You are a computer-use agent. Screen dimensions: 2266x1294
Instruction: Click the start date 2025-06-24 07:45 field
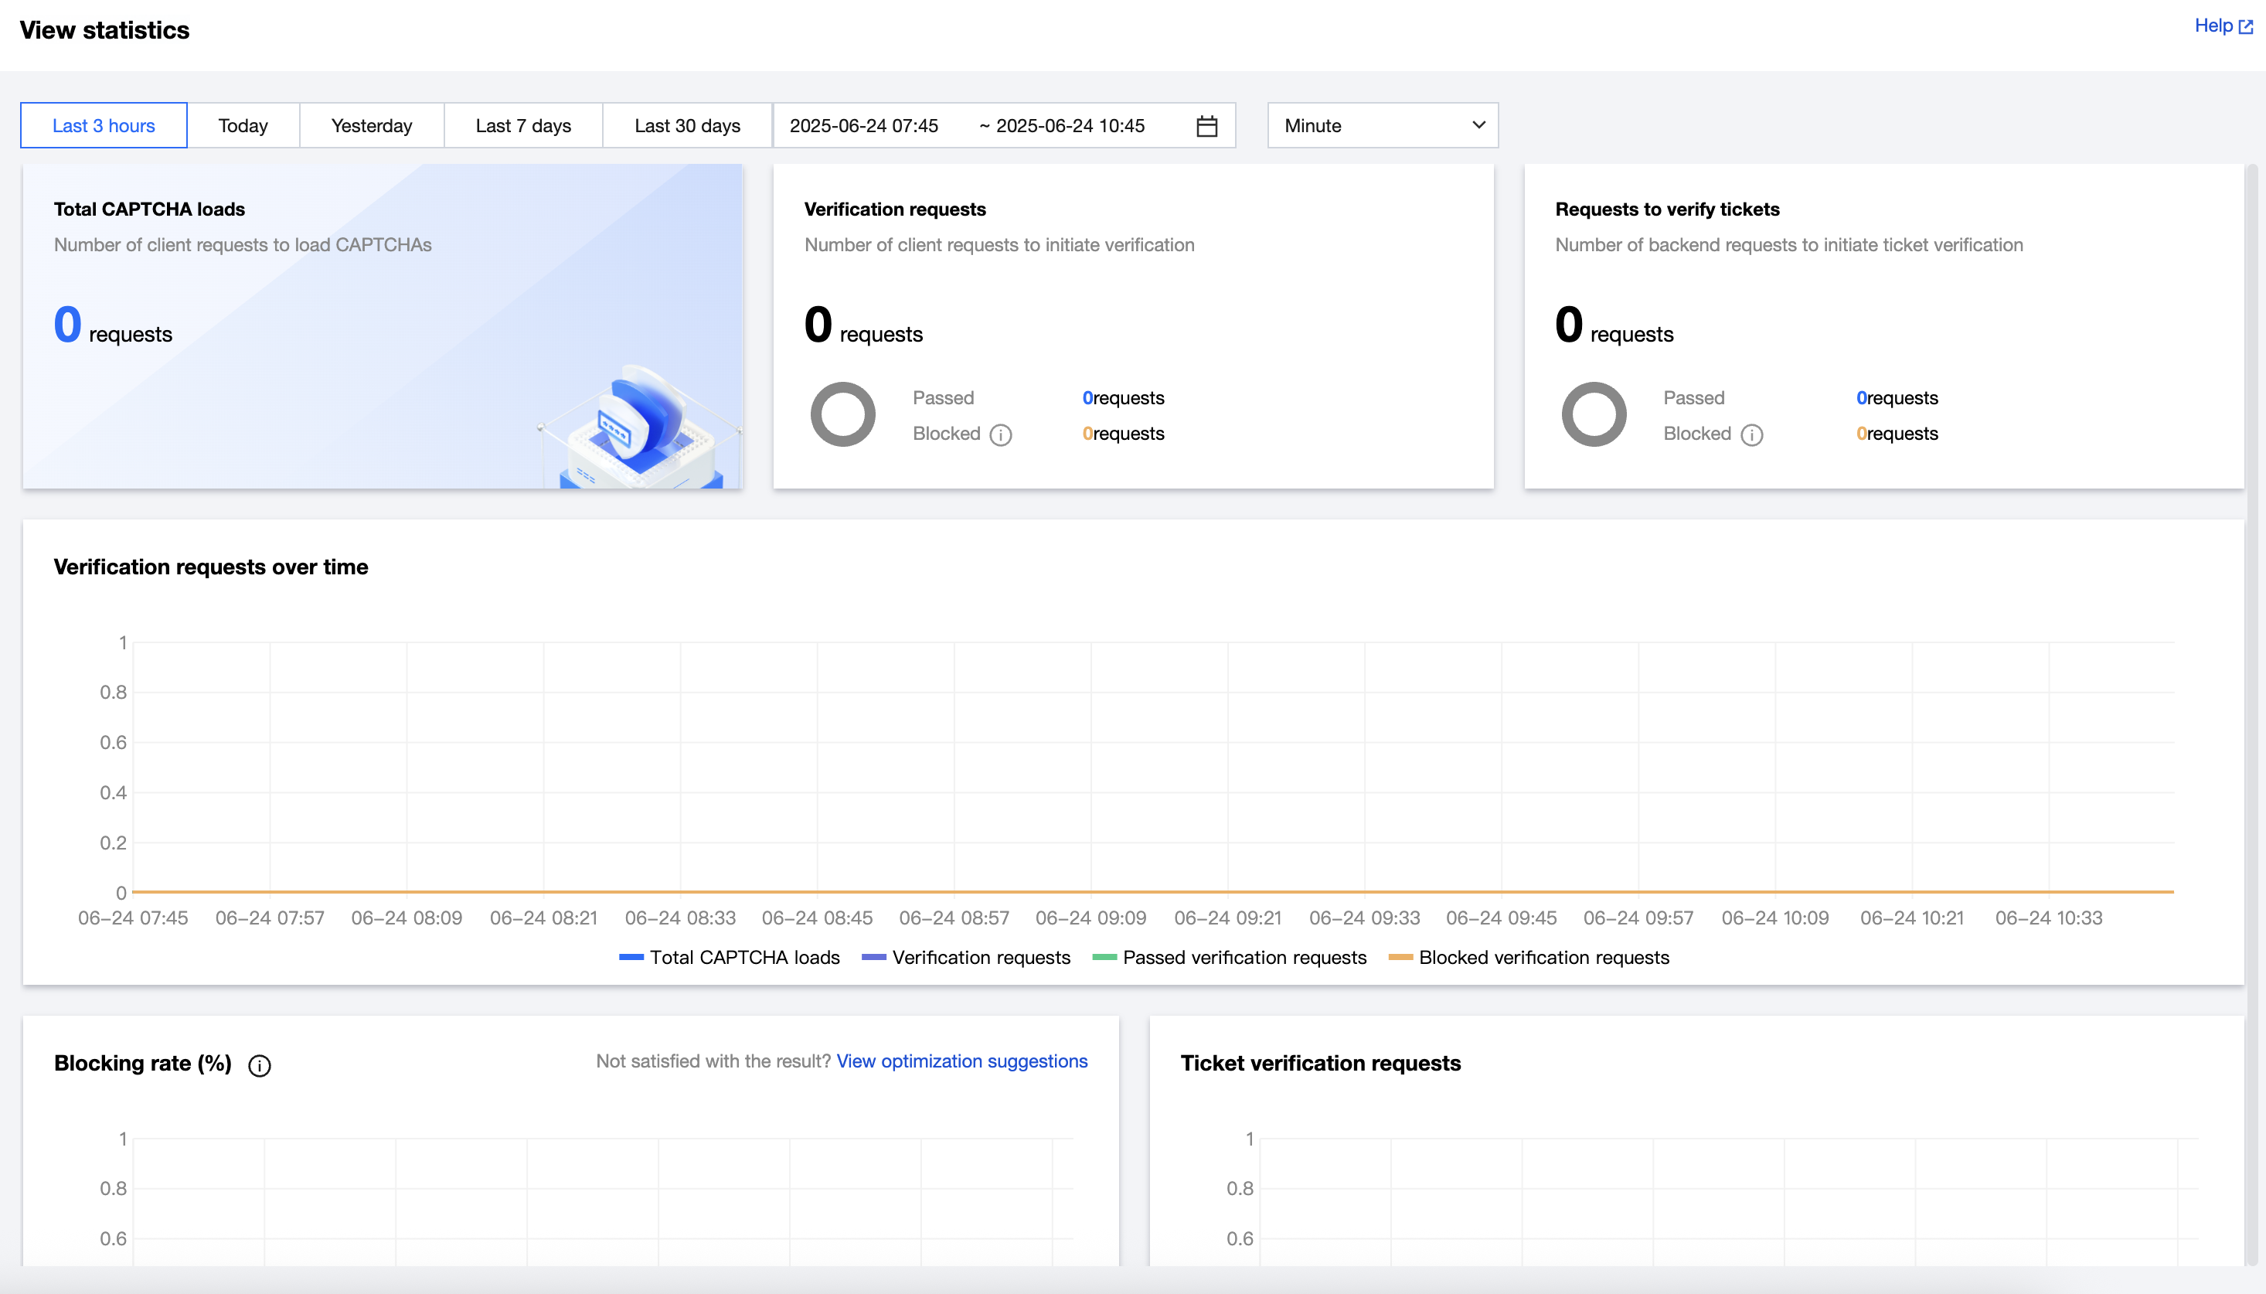863,126
